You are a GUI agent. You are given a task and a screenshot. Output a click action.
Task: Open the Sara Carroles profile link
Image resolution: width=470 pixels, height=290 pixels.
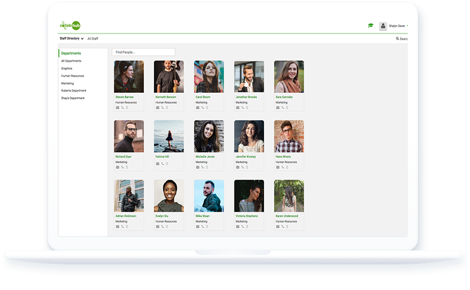coord(284,97)
